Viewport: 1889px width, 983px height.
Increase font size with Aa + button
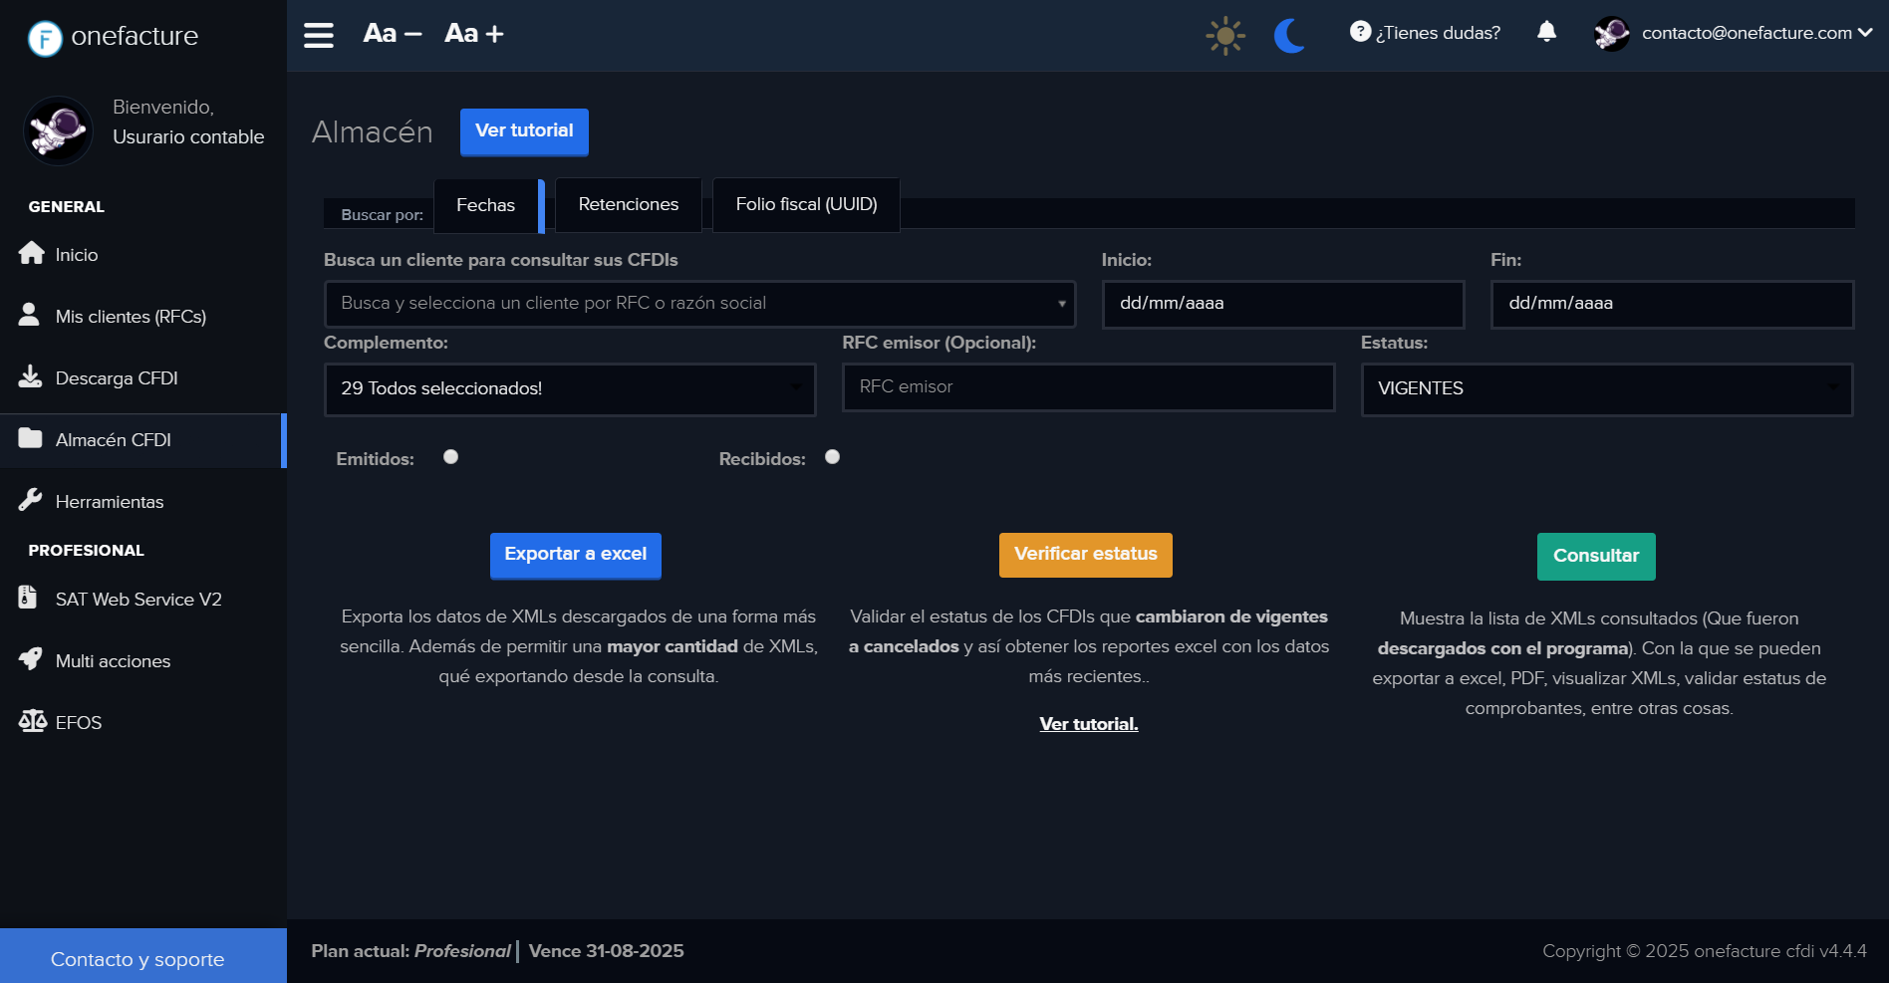pos(474,34)
